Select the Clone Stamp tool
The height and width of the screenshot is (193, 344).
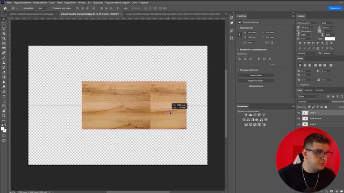pos(4,63)
